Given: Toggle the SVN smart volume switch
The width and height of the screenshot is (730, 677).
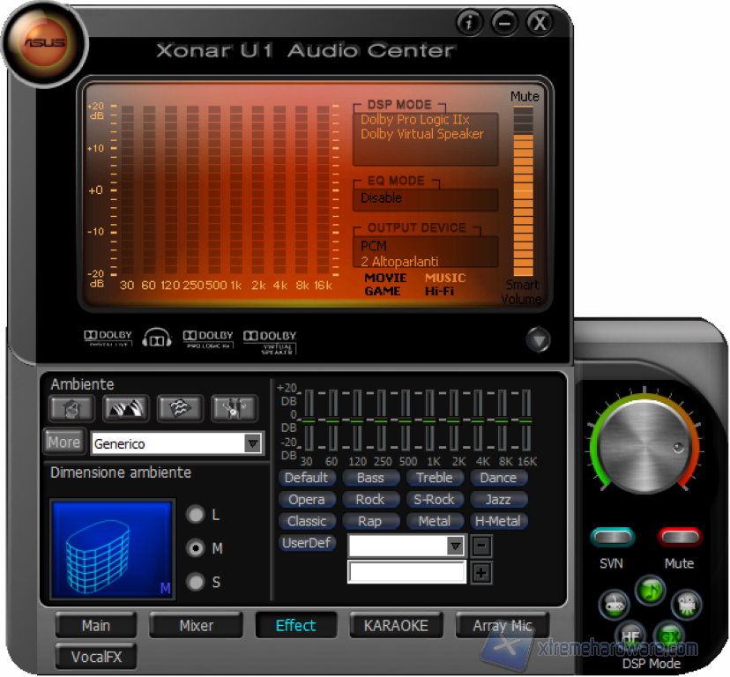Looking at the screenshot, I should (612, 538).
